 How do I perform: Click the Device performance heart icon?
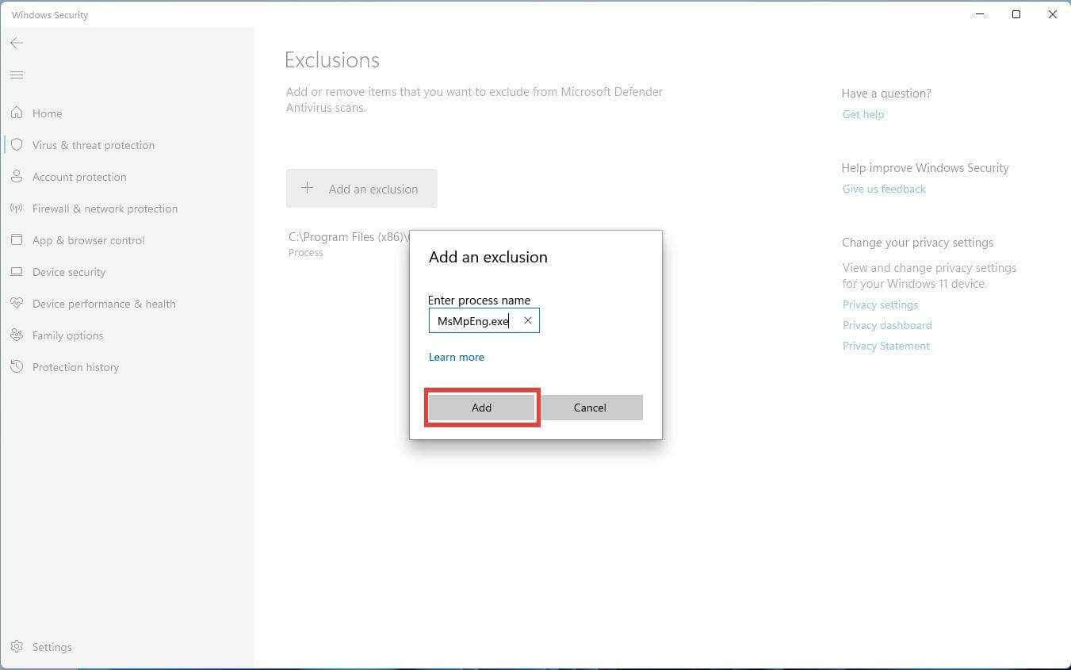pos(17,304)
